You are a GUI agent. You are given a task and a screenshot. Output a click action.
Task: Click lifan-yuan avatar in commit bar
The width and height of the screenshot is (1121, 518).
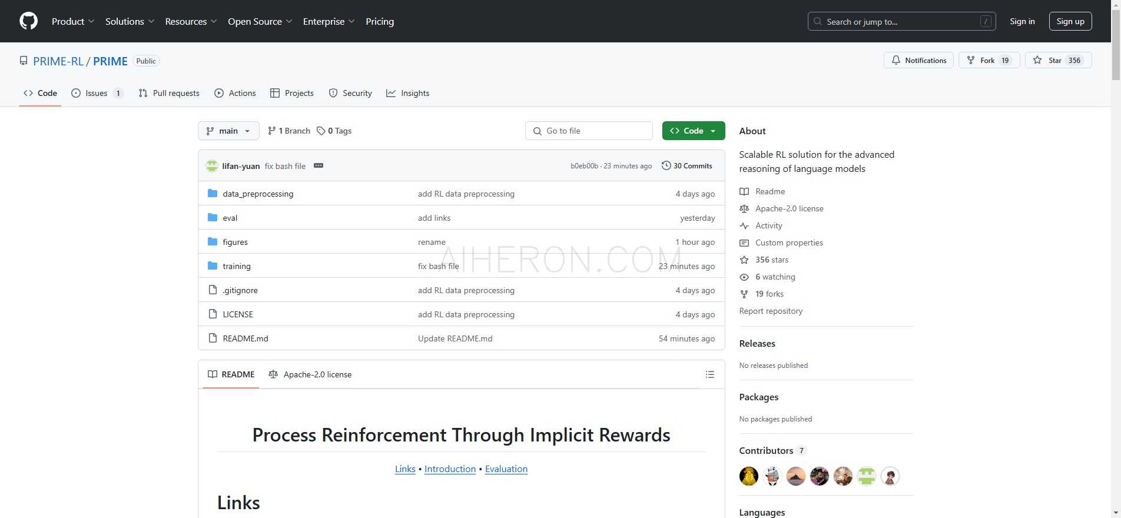click(212, 166)
